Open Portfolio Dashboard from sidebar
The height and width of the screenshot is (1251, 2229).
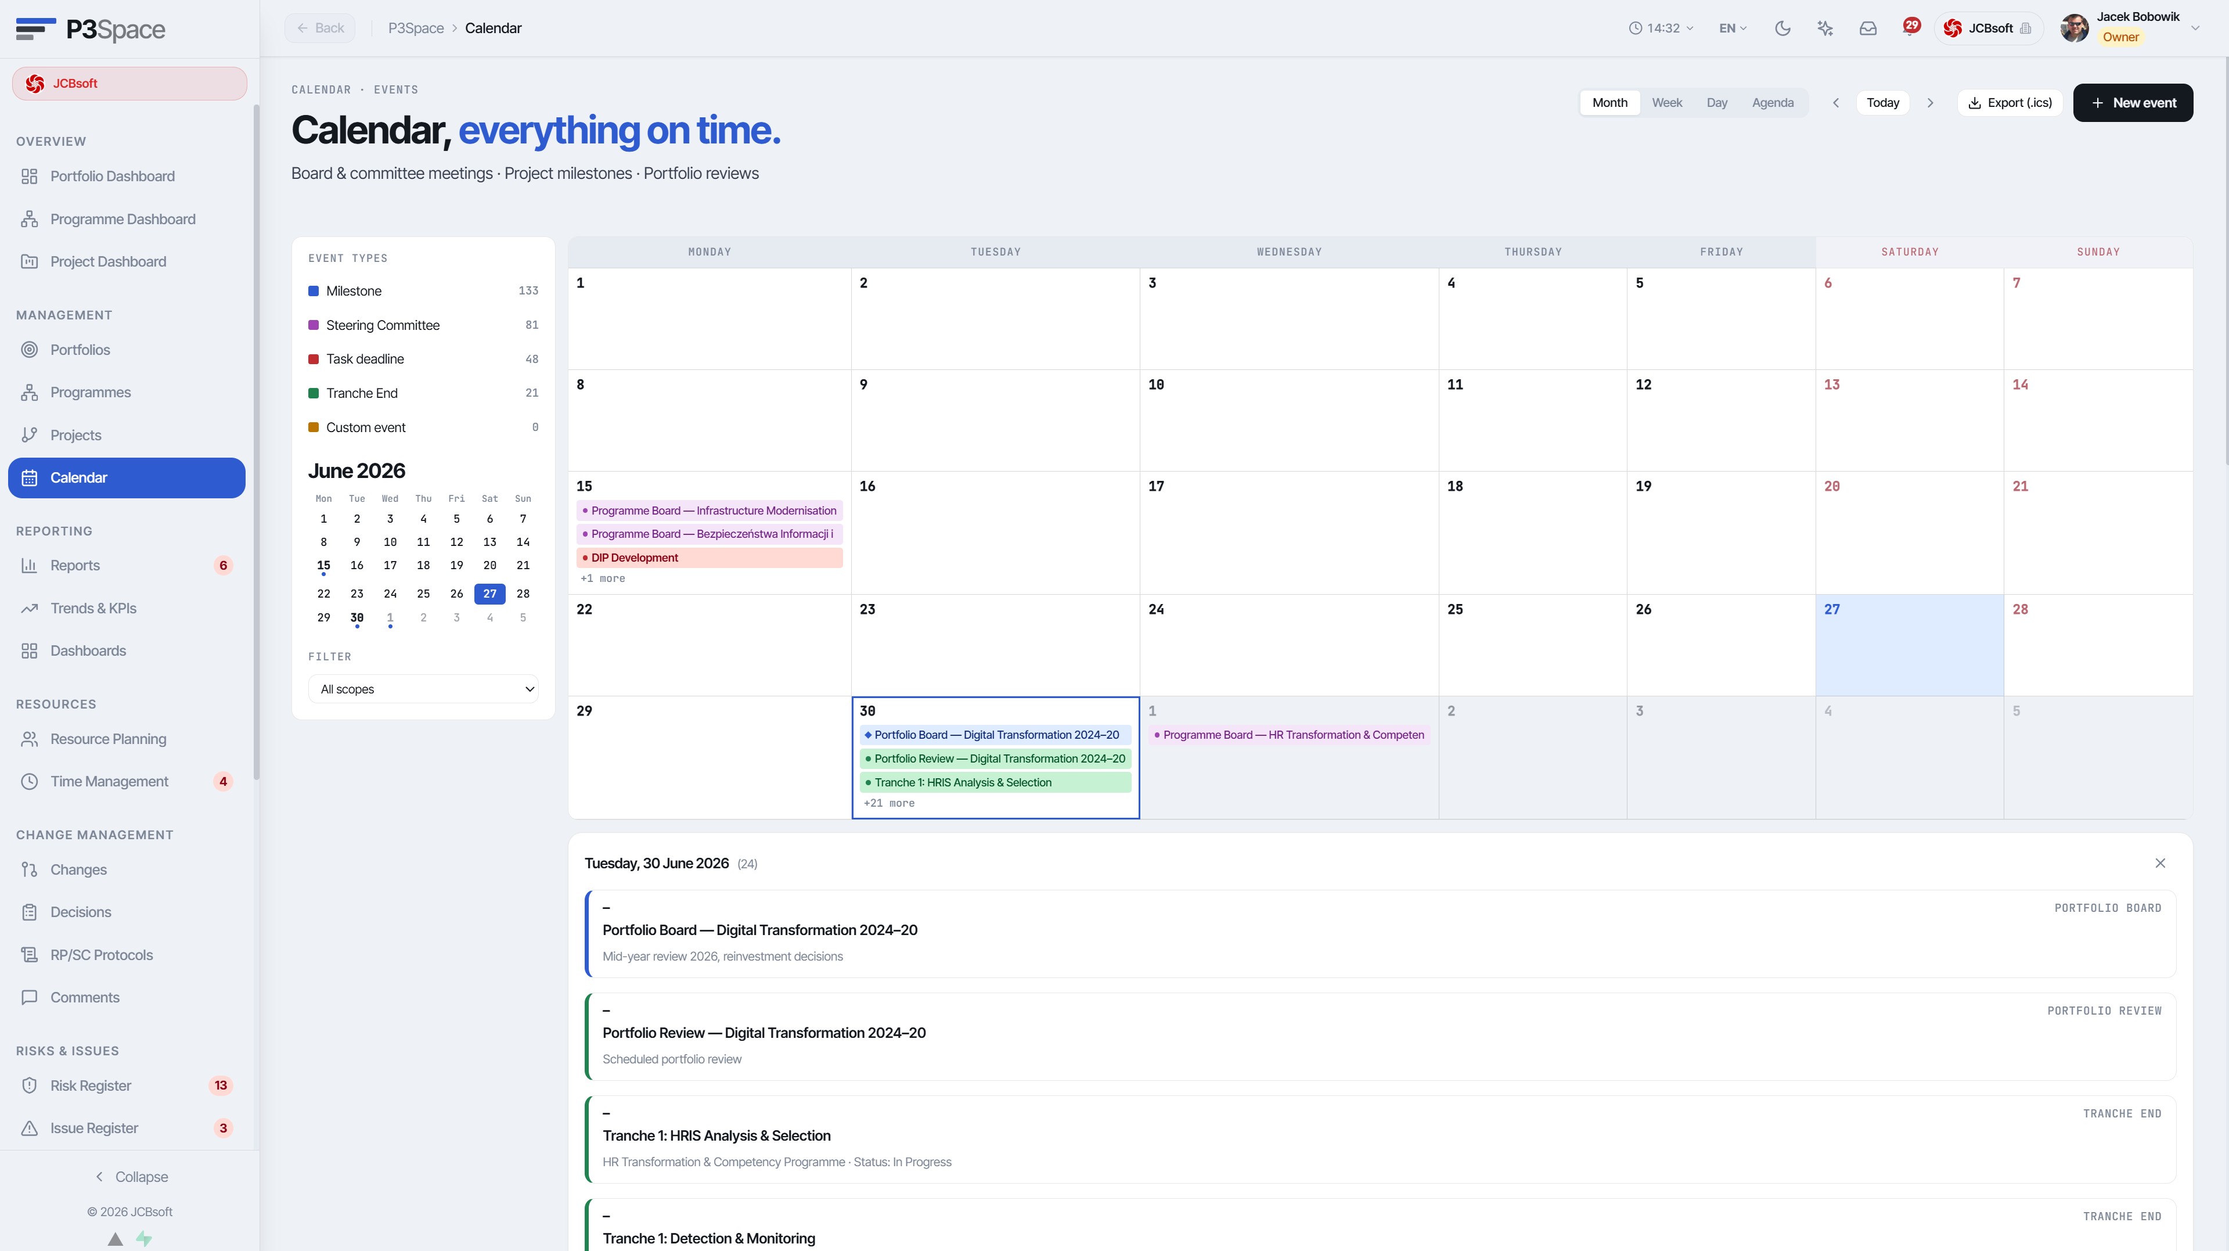(x=127, y=177)
